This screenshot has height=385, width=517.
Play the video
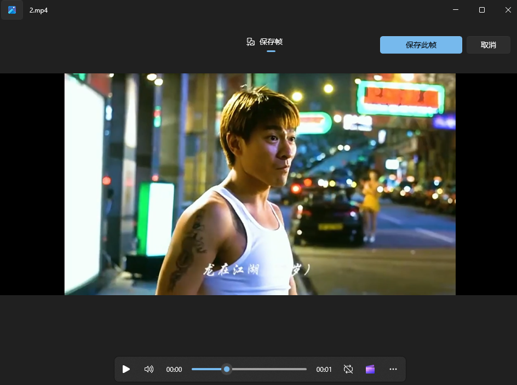click(126, 369)
